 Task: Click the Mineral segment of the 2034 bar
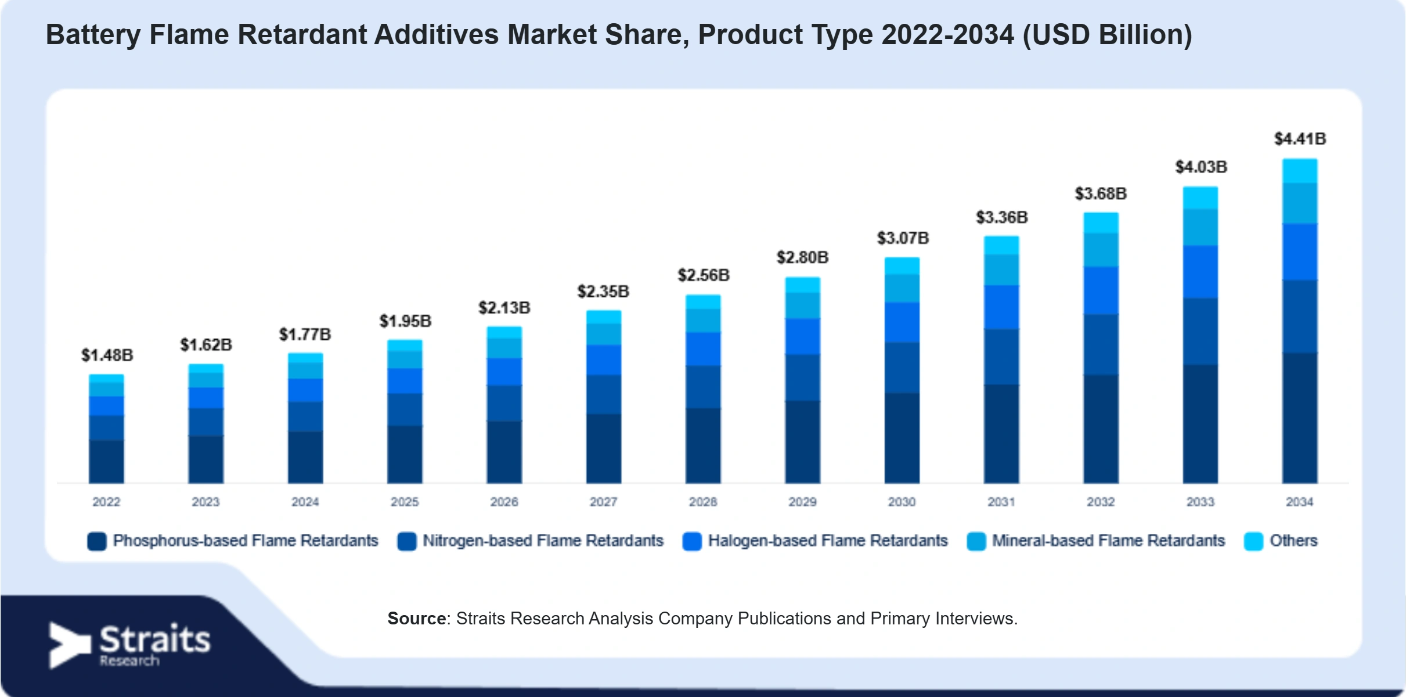tap(1300, 203)
